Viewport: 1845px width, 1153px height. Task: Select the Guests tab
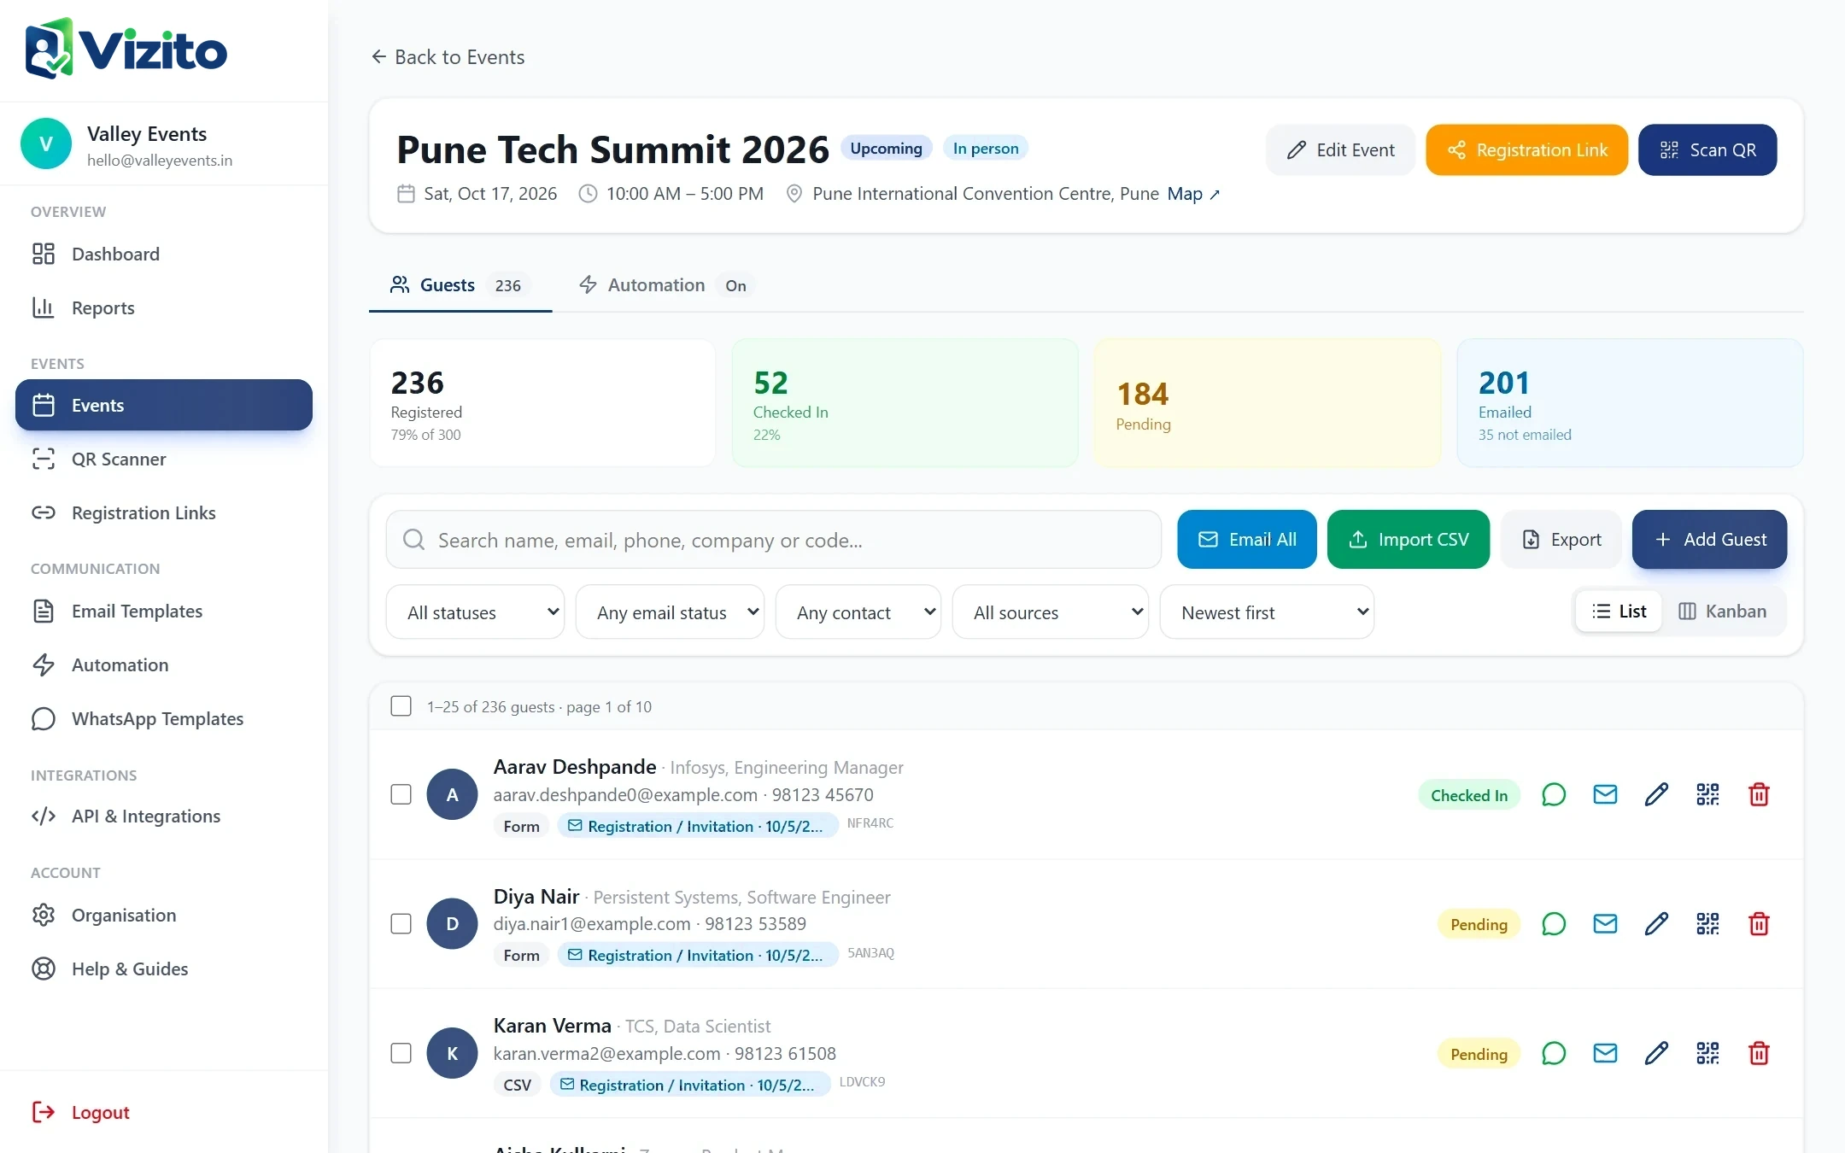tap(460, 285)
